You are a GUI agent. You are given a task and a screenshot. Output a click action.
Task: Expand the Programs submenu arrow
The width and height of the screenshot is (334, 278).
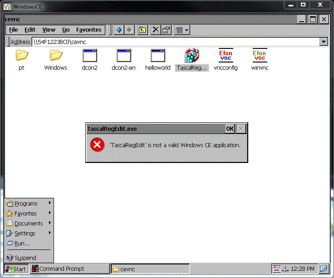coord(49,203)
